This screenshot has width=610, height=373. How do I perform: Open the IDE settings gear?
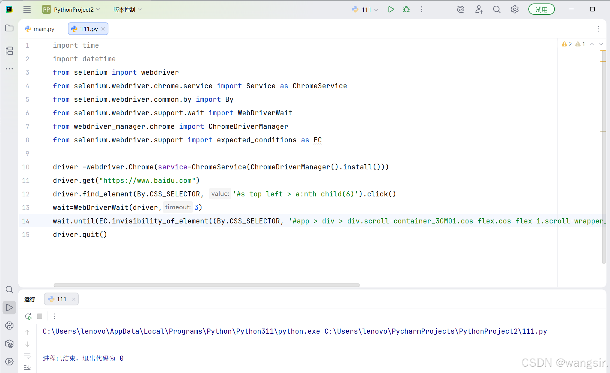[514, 10]
